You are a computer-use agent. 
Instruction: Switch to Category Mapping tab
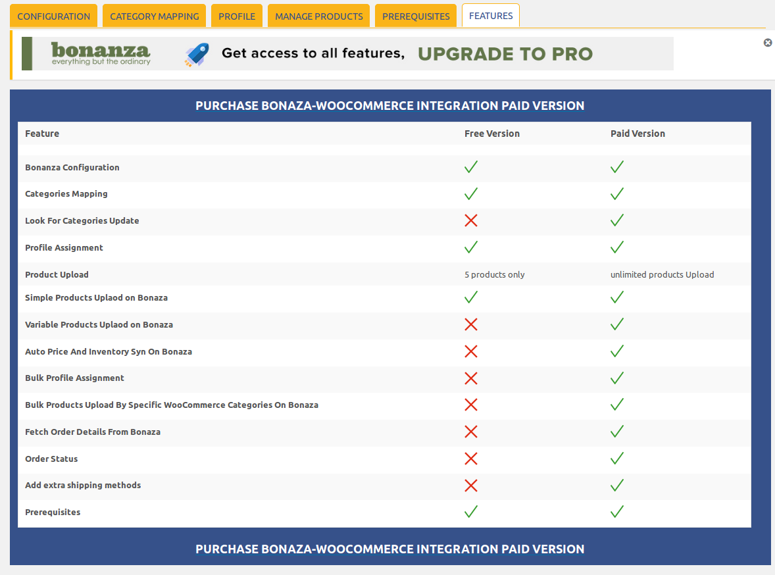[x=154, y=16]
